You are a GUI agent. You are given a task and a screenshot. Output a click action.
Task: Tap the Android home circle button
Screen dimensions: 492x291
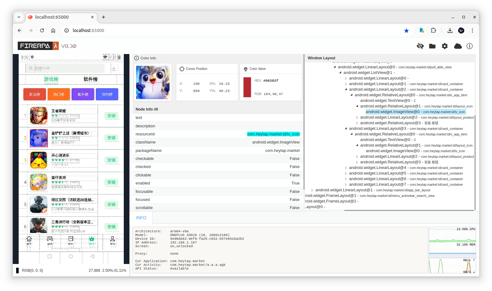click(x=71, y=257)
